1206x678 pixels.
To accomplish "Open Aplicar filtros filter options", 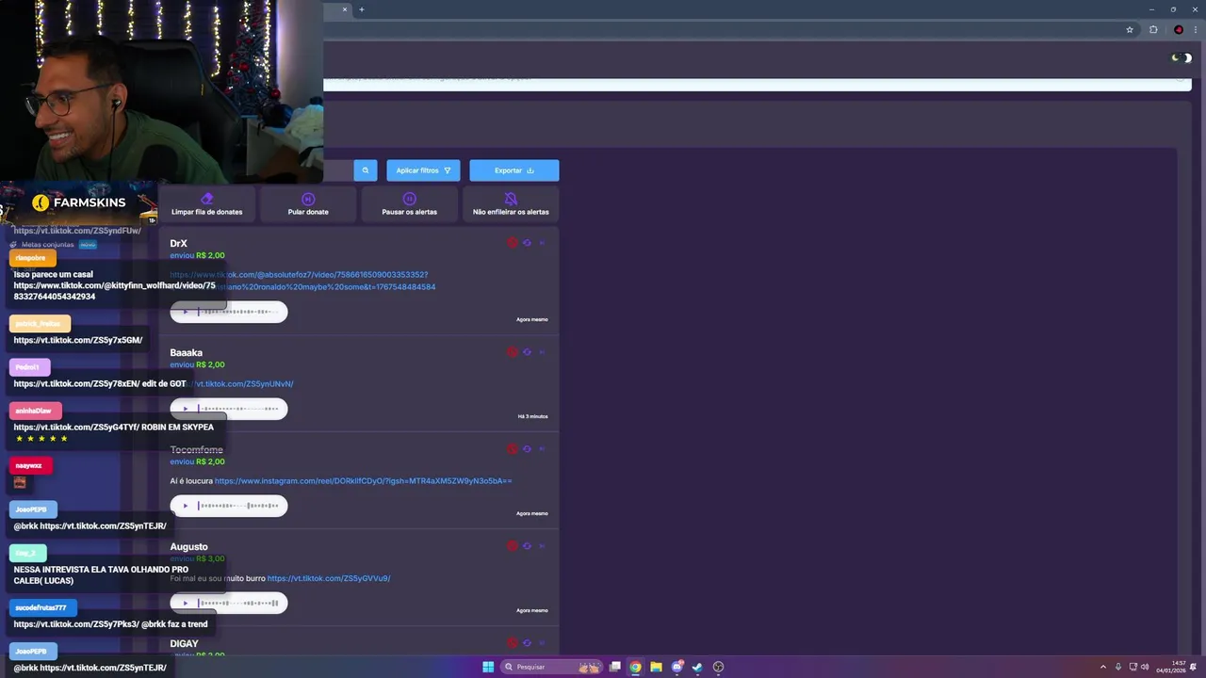I will pyautogui.click(x=423, y=170).
